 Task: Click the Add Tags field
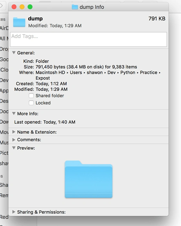(89, 39)
